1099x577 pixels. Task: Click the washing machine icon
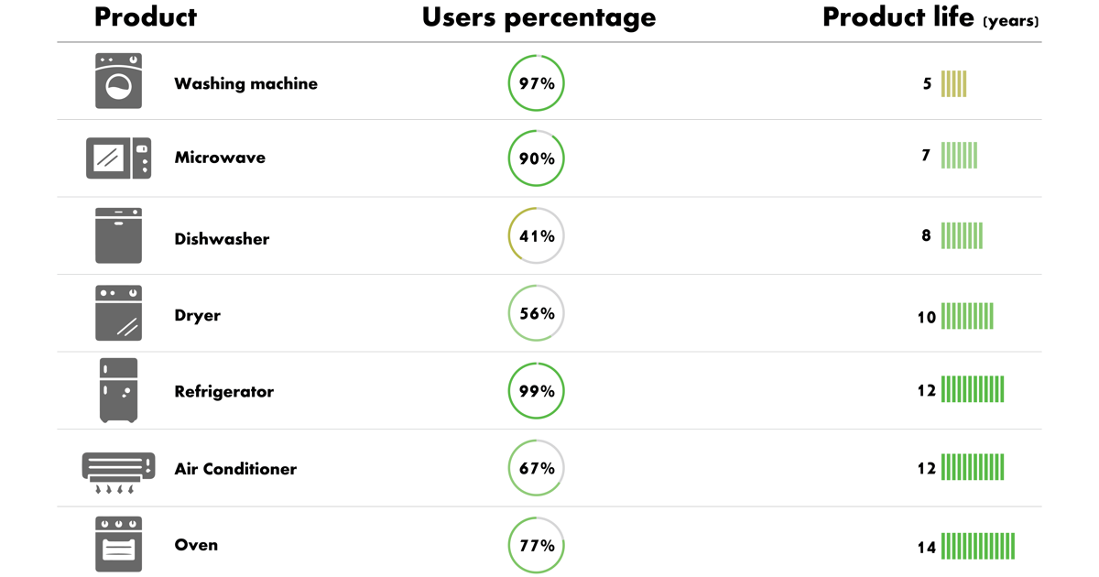(118, 82)
